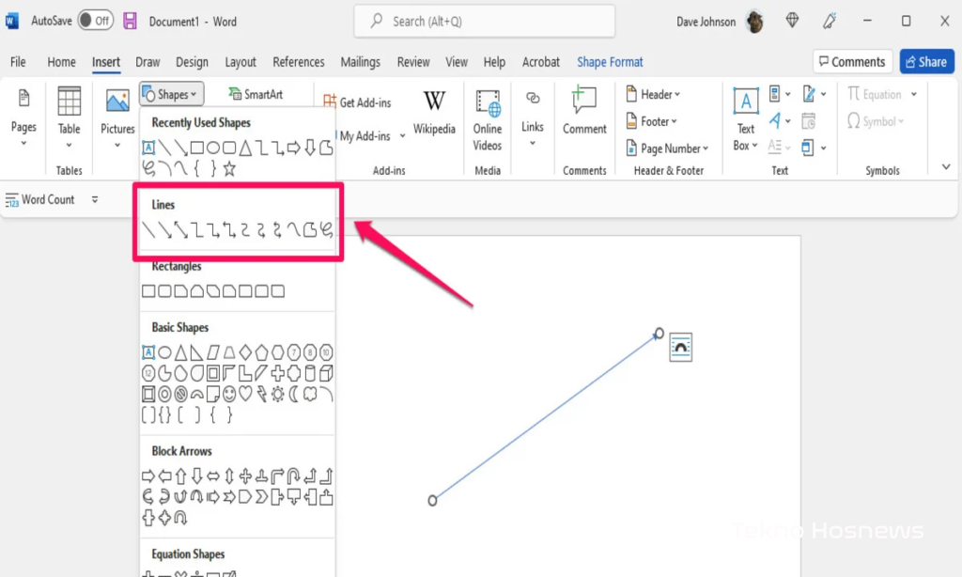Click the Layout Options icon beside the line

[x=680, y=348]
